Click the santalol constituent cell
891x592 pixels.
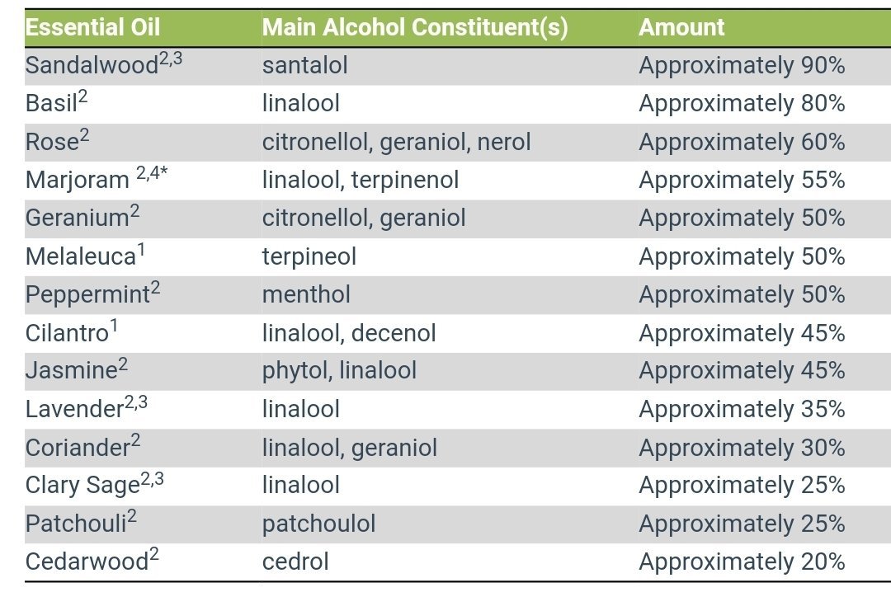[304, 65]
